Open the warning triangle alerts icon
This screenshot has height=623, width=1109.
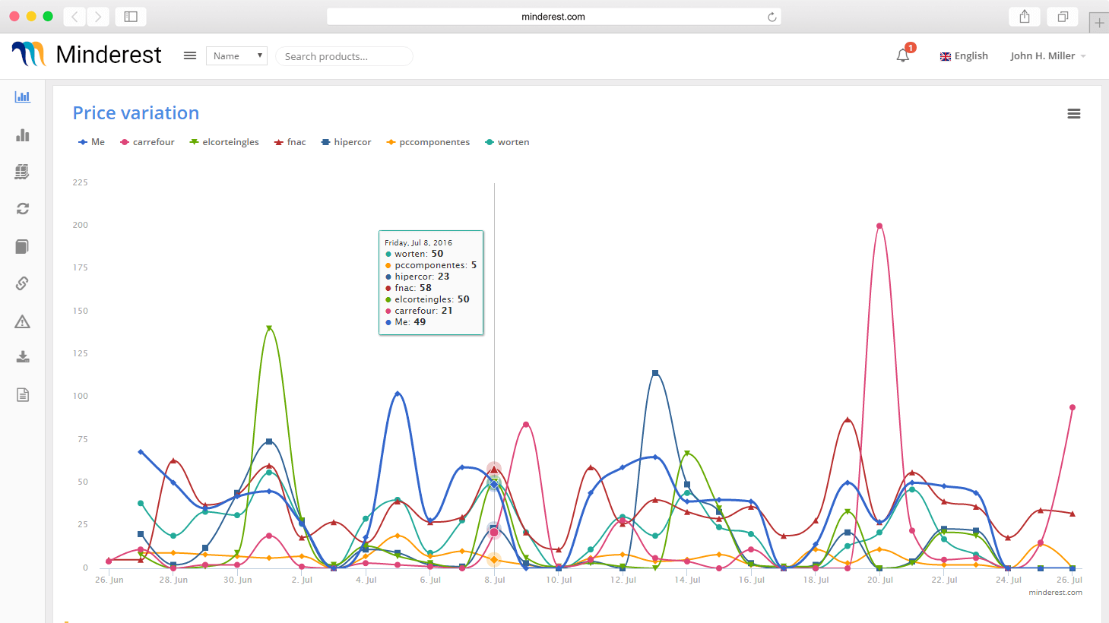[x=23, y=321]
